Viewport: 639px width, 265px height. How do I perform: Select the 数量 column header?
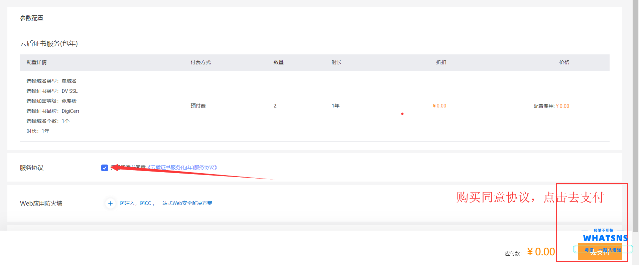(278, 62)
